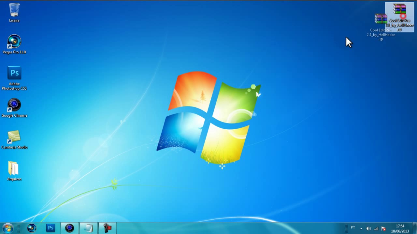Screen dimensions: 417x234
Task: Switch to the Camtasia Recorder taskbar button
Action: coord(107,228)
